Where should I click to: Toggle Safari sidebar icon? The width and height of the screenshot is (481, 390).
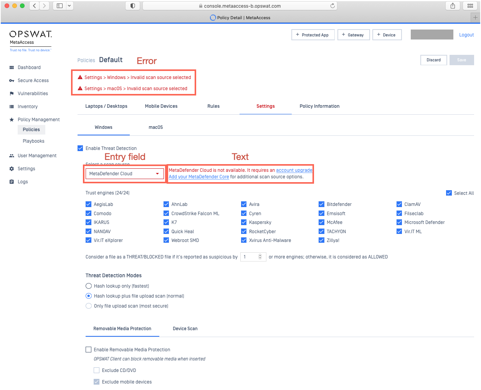tap(60, 6)
